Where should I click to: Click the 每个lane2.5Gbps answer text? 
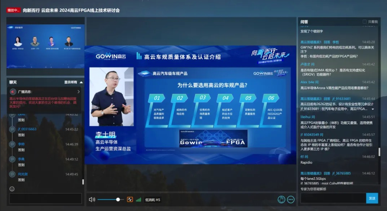[313, 179]
